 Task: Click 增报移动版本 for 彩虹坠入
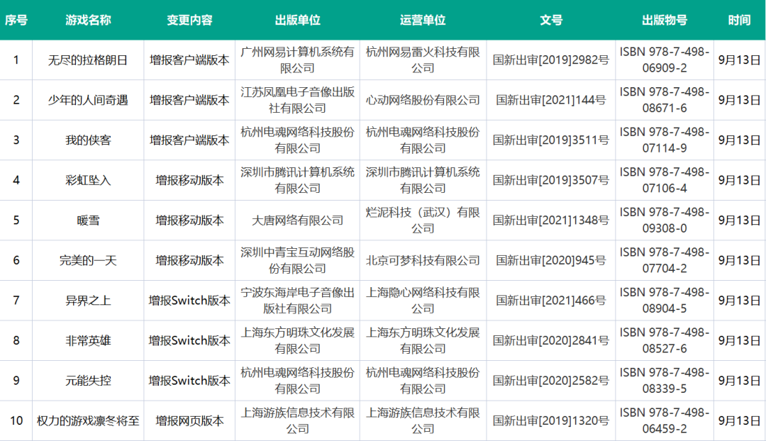coord(189,180)
